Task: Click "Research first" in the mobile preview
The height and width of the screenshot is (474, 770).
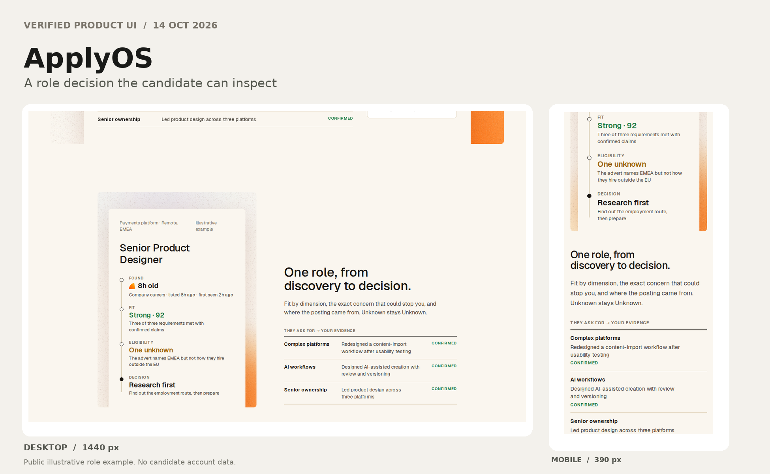Action: 623,203
